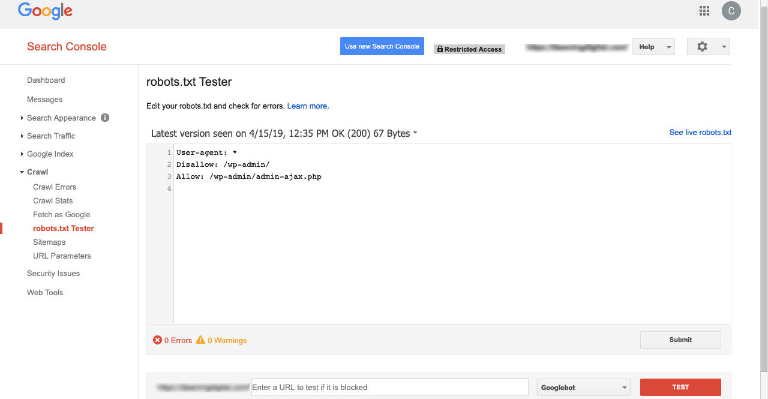The width and height of the screenshot is (768, 399).
Task: Open URL Parameters
Action: pos(62,256)
